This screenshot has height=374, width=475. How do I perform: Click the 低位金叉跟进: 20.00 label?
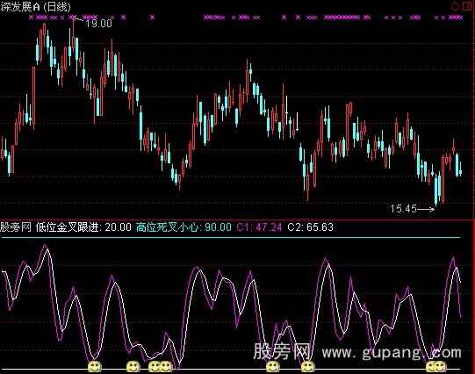pyautogui.click(x=83, y=227)
